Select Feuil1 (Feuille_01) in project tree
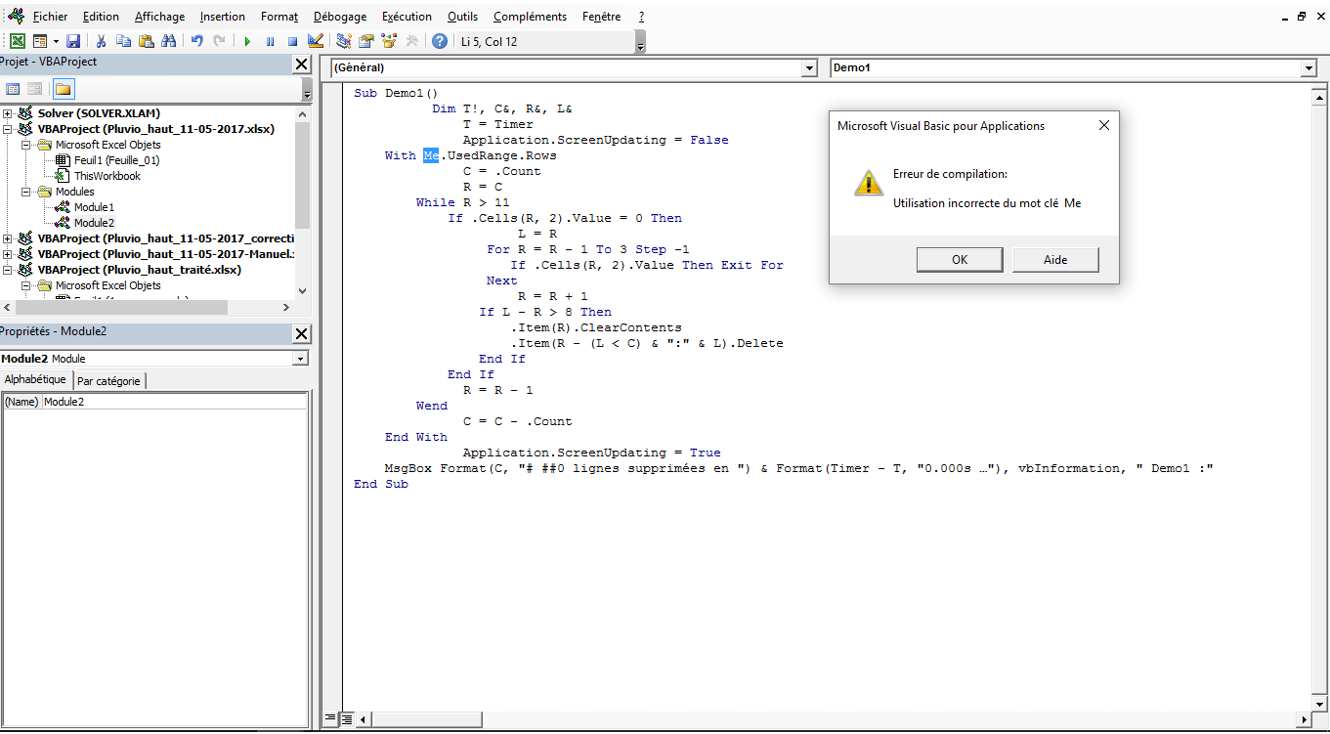 pos(116,160)
